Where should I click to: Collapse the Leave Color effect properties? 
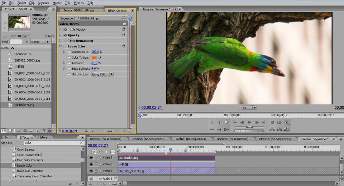click(x=61, y=46)
